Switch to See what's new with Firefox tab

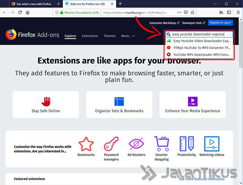point(34,4)
